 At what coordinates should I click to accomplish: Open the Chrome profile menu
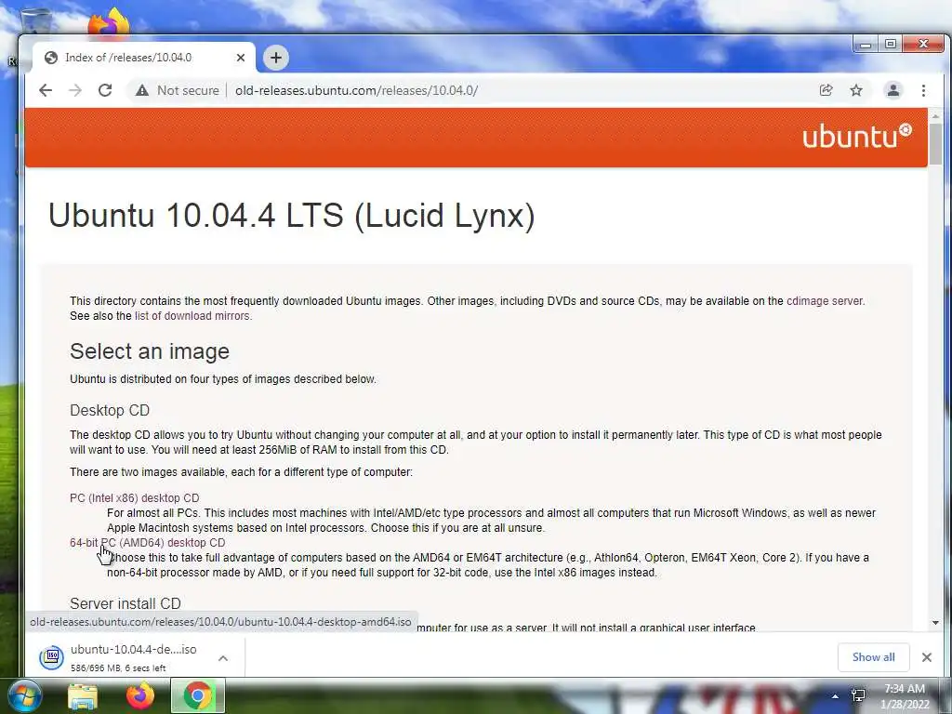pyautogui.click(x=893, y=90)
